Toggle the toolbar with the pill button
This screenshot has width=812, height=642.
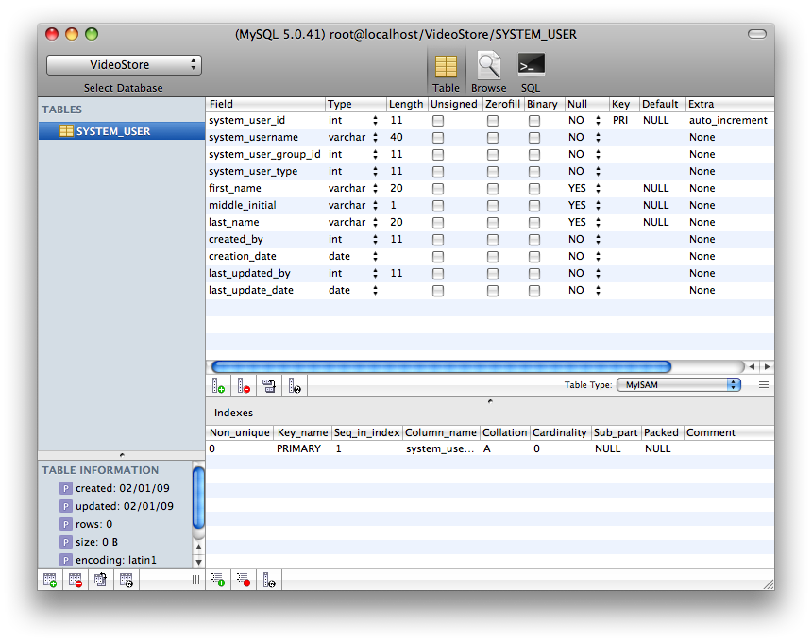[x=756, y=34]
